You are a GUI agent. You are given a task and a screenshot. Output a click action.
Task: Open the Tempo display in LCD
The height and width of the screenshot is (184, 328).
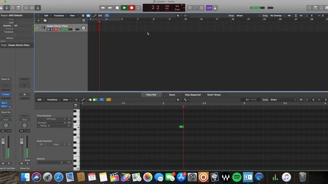[x=167, y=8]
